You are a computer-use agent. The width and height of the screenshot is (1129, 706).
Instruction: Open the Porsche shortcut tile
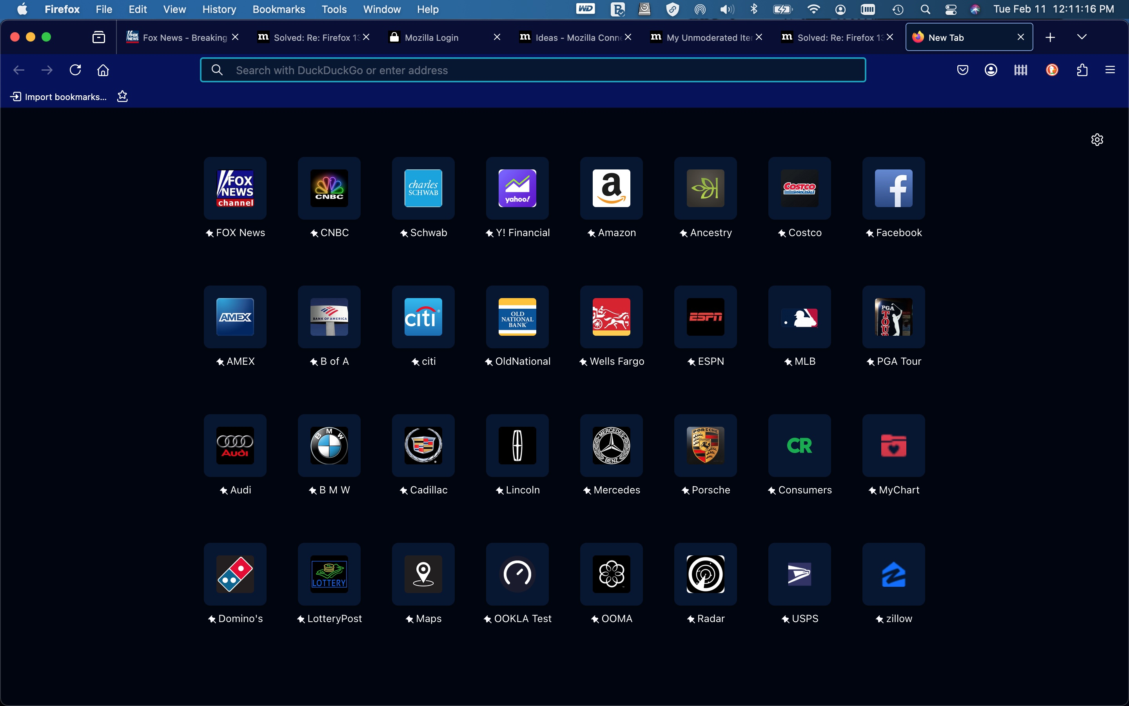[x=705, y=446]
